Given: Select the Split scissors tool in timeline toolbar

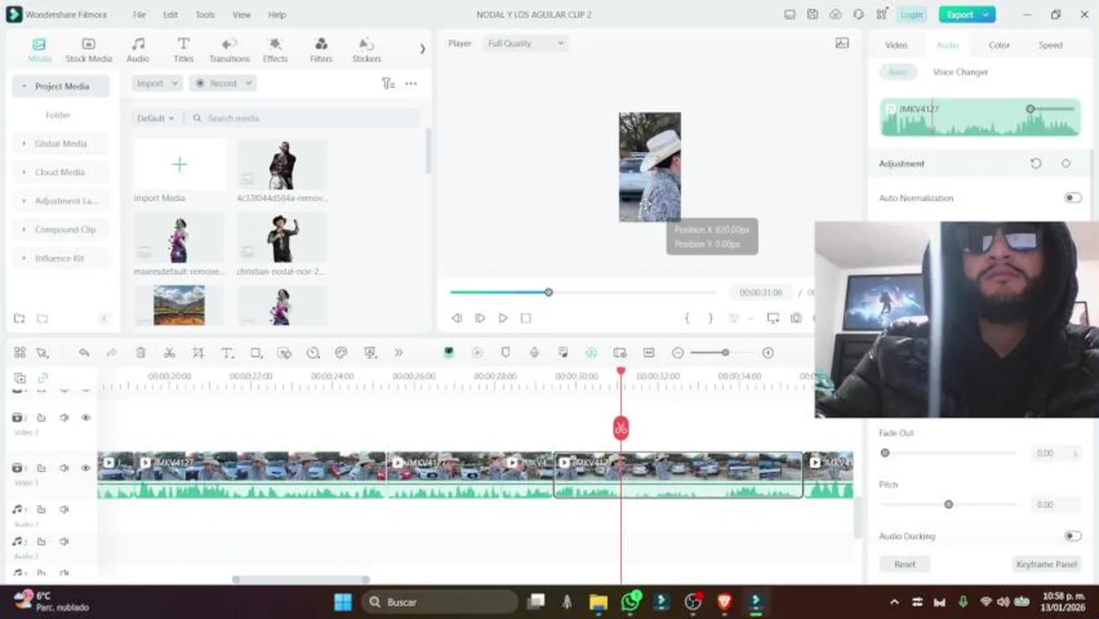Looking at the screenshot, I should point(169,352).
